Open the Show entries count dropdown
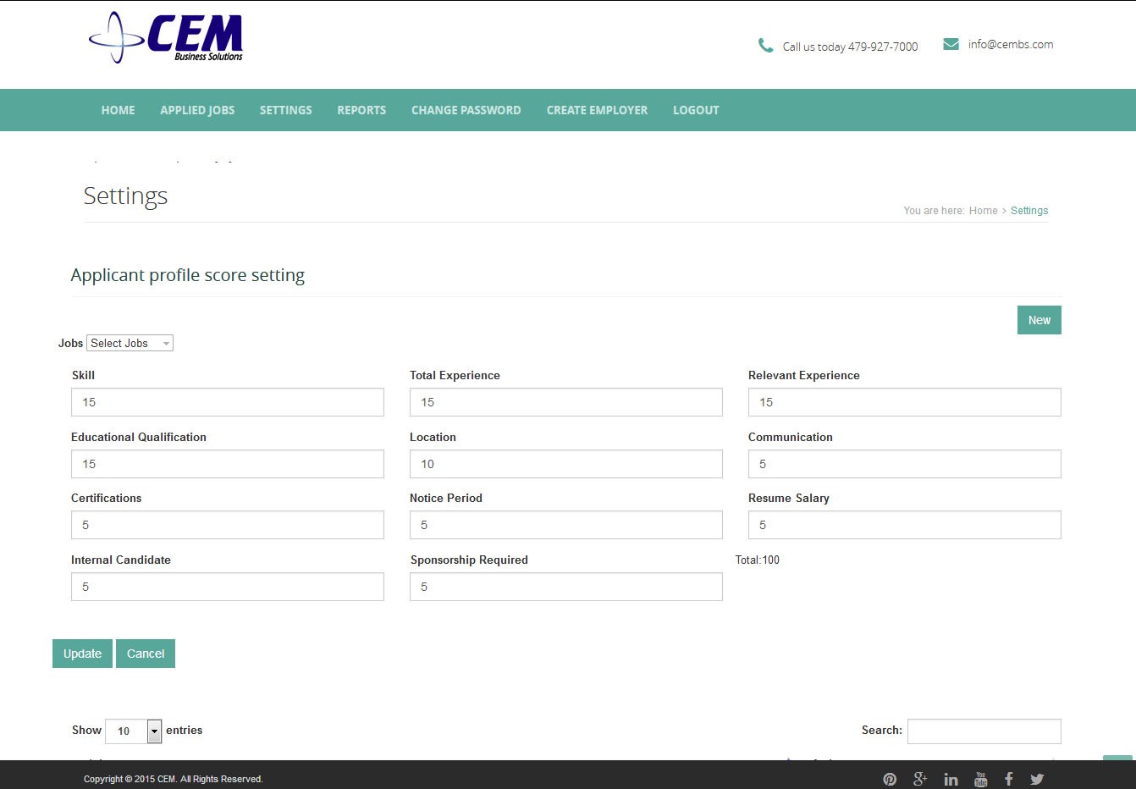Viewport: 1136px width, 789px height. tap(133, 731)
